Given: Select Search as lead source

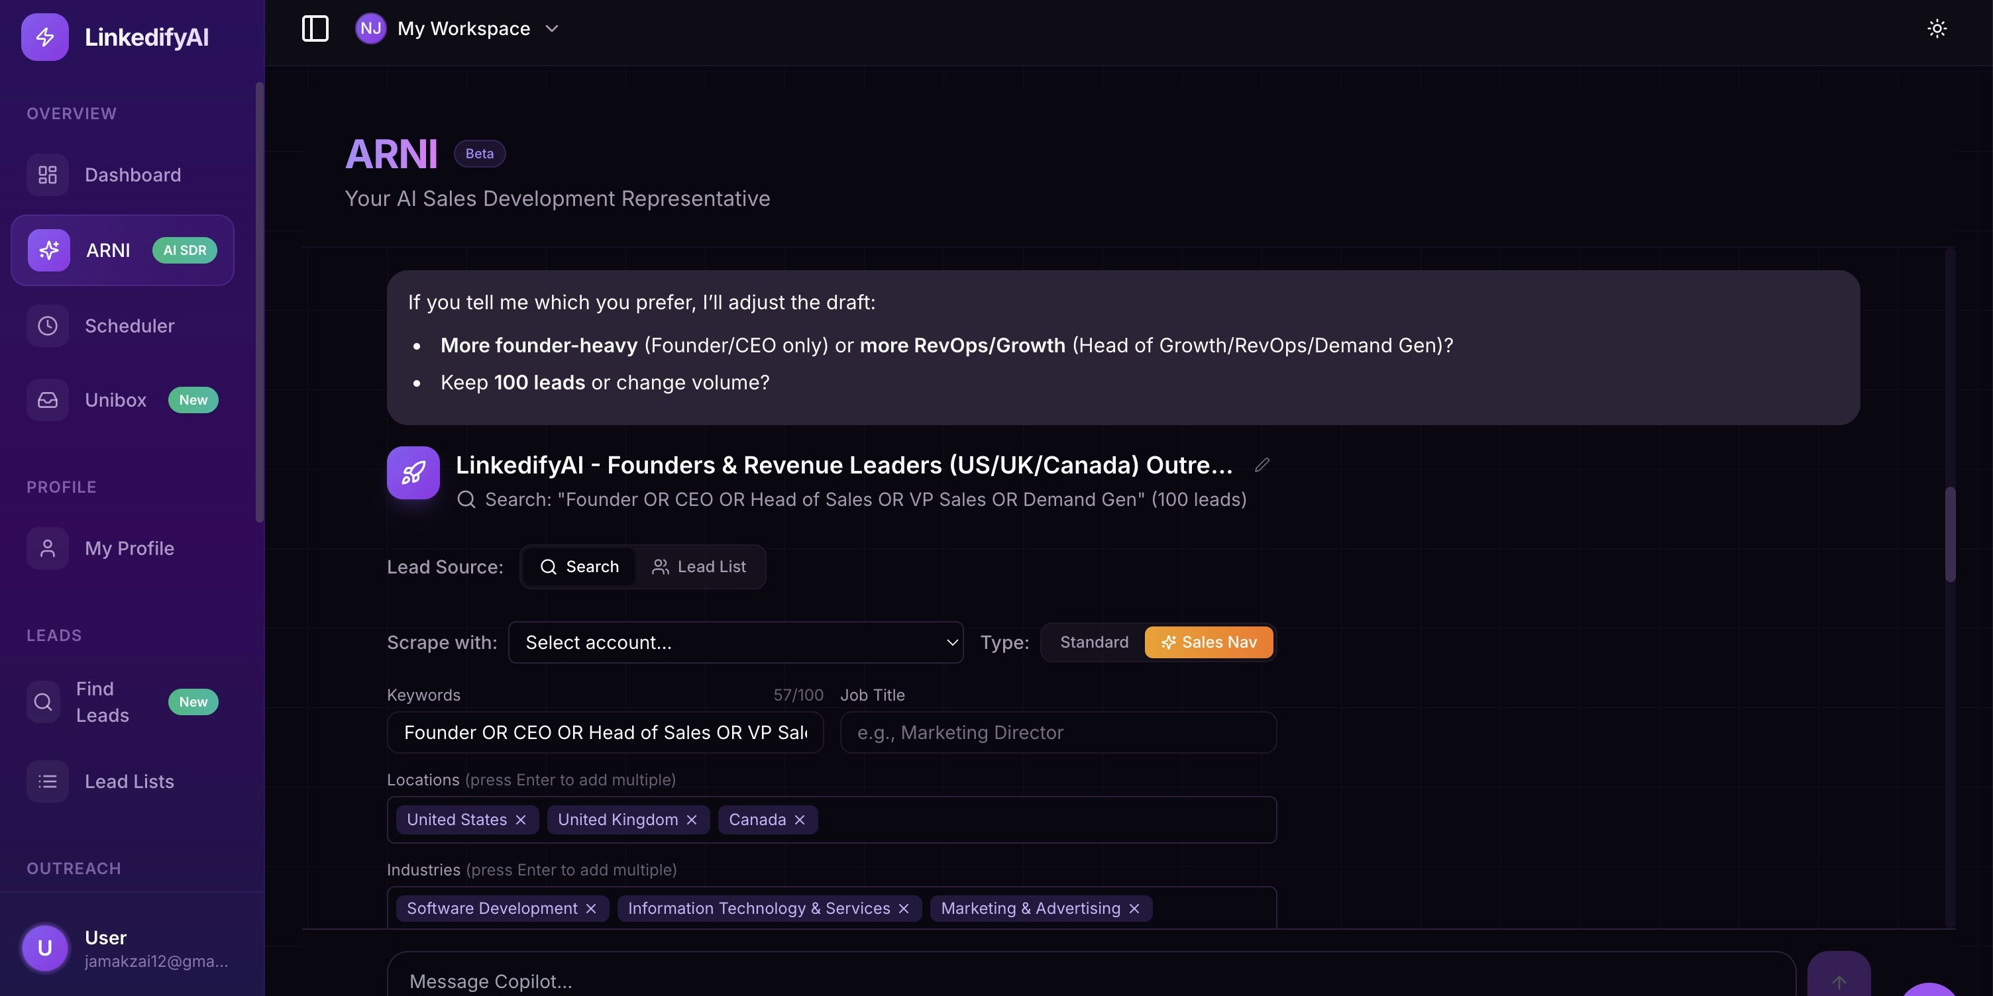Looking at the screenshot, I should pos(580,567).
